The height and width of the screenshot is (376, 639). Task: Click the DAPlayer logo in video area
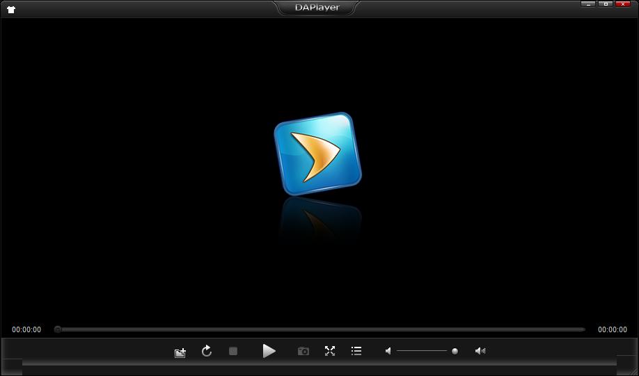318,154
